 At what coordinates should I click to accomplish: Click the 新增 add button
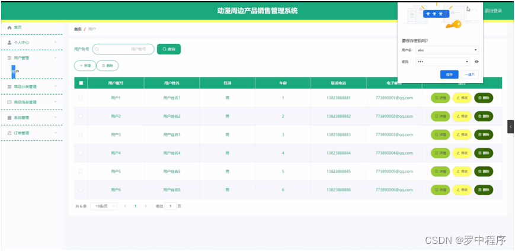85,66
